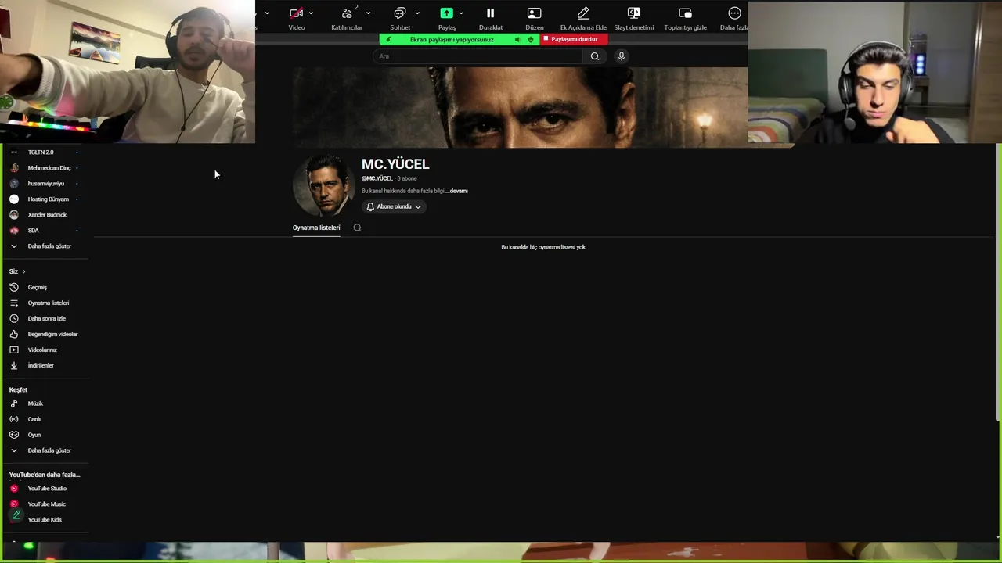Click the Toplantıyı gizle icon

[685, 13]
